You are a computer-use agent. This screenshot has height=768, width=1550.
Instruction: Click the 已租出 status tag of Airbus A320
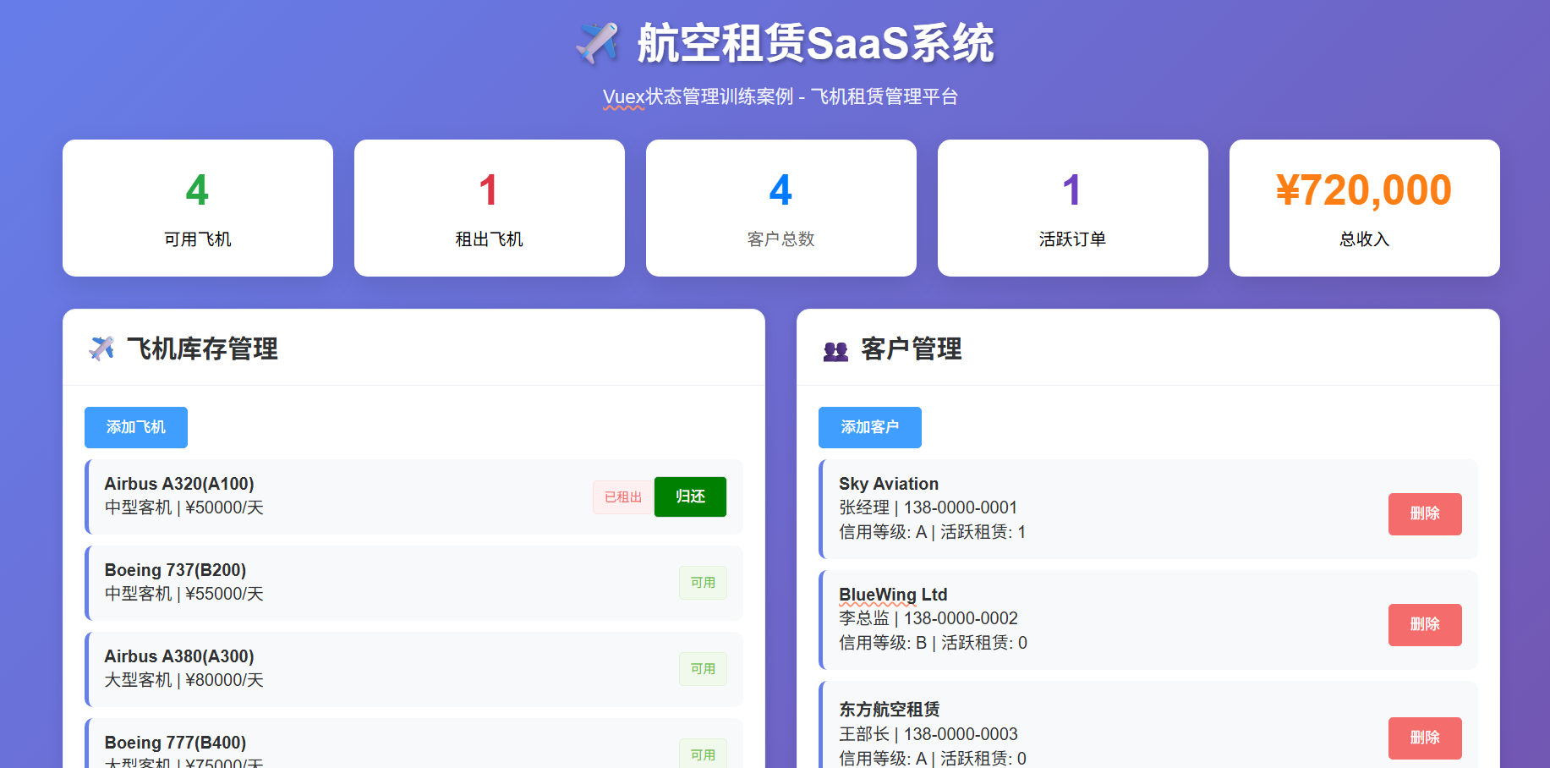click(x=623, y=497)
